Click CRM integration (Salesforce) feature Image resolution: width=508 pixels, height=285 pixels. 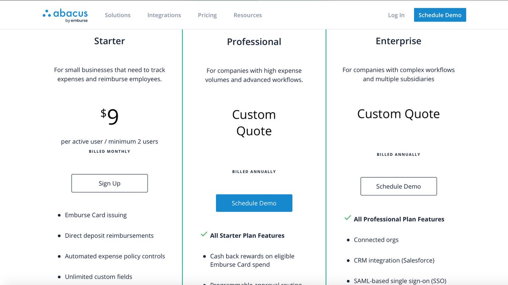point(394,260)
